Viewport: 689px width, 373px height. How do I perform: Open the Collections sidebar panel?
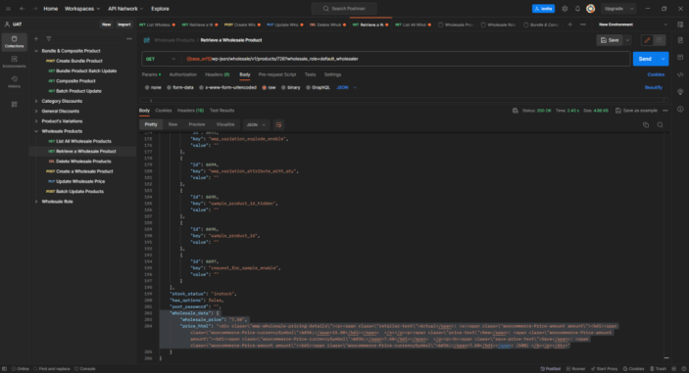click(x=14, y=42)
